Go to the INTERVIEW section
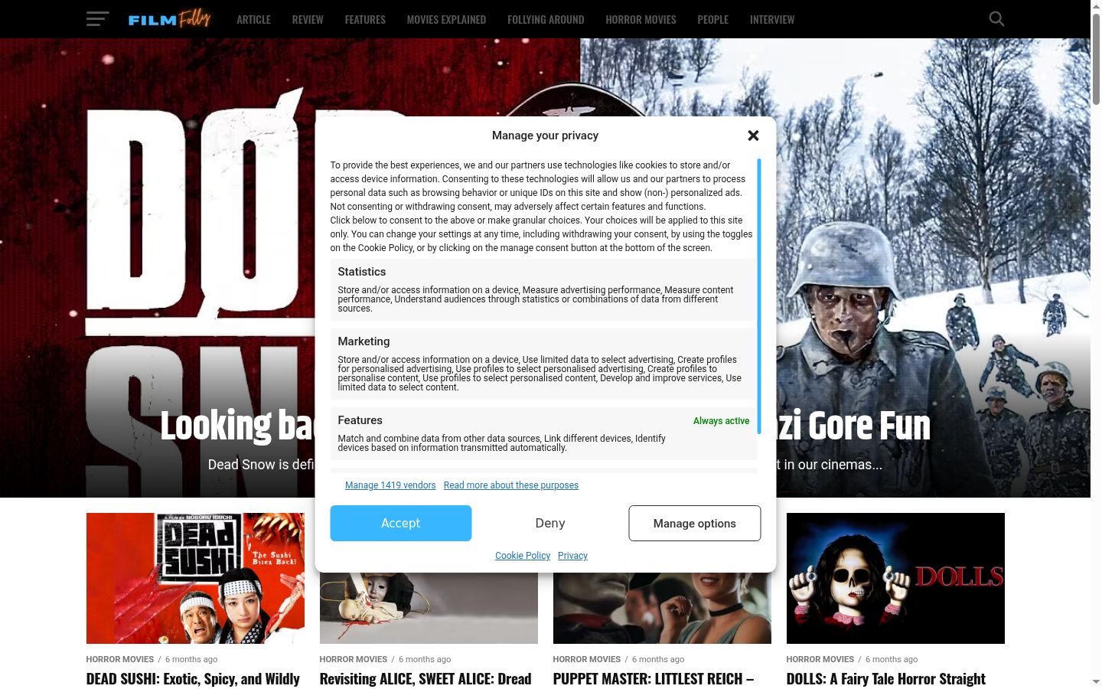1102x689 pixels. tap(772, 19)
